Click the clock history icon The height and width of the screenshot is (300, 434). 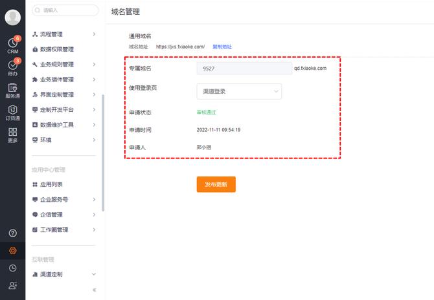pos(12,268)
